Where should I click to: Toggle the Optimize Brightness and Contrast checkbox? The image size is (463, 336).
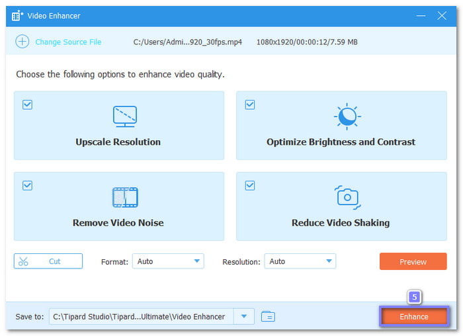250,105
